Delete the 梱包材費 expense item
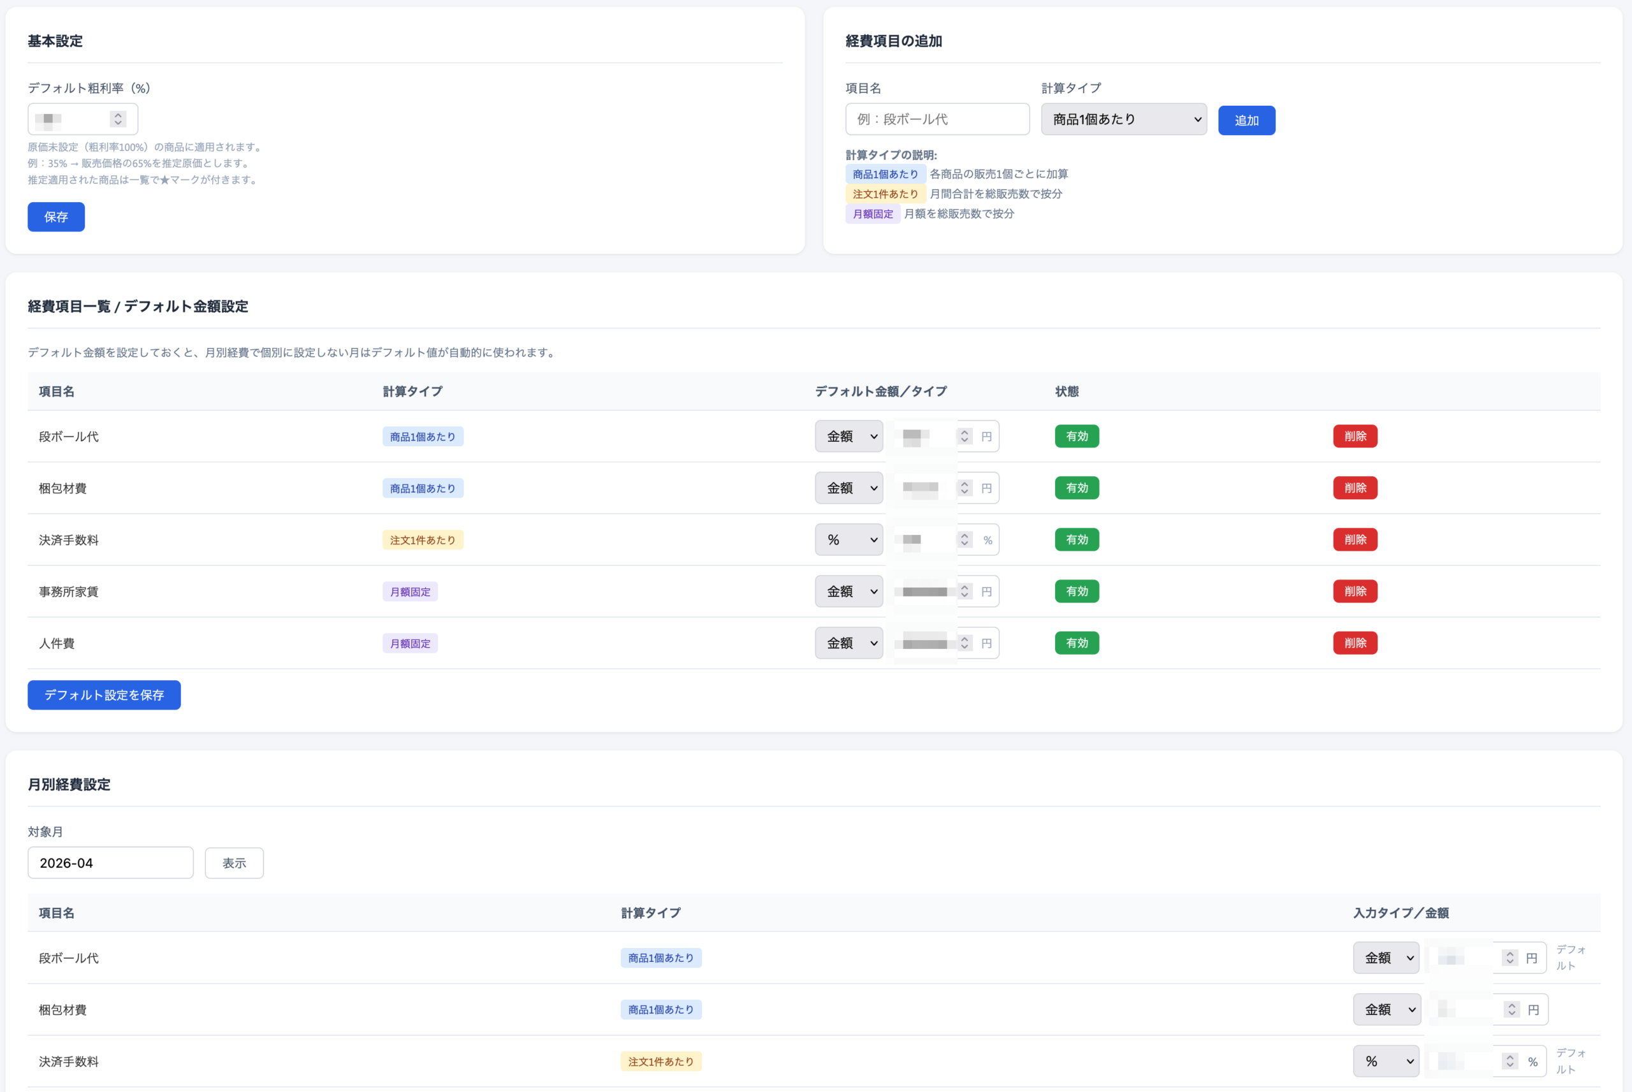 1354,488
